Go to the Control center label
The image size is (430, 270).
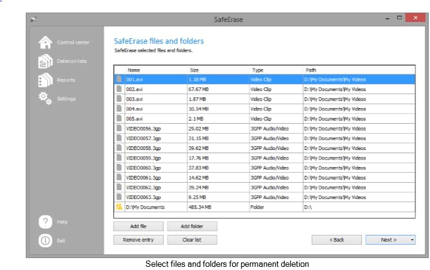[73, 43]
